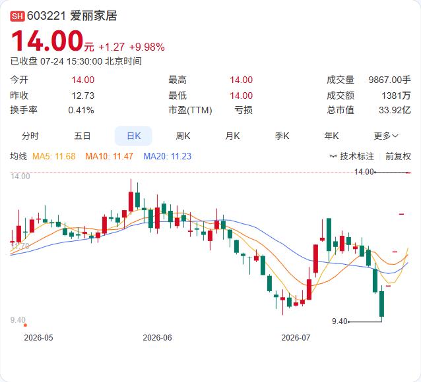
Task: Switch to the 分时 intraday tab
Action: (30, 136)
